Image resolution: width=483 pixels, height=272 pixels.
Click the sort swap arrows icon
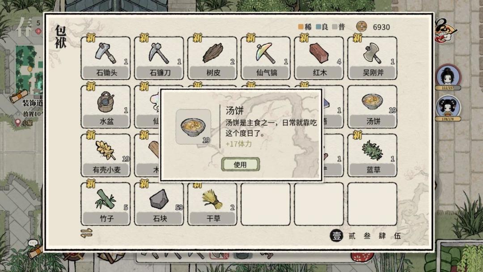pos(87,233)
